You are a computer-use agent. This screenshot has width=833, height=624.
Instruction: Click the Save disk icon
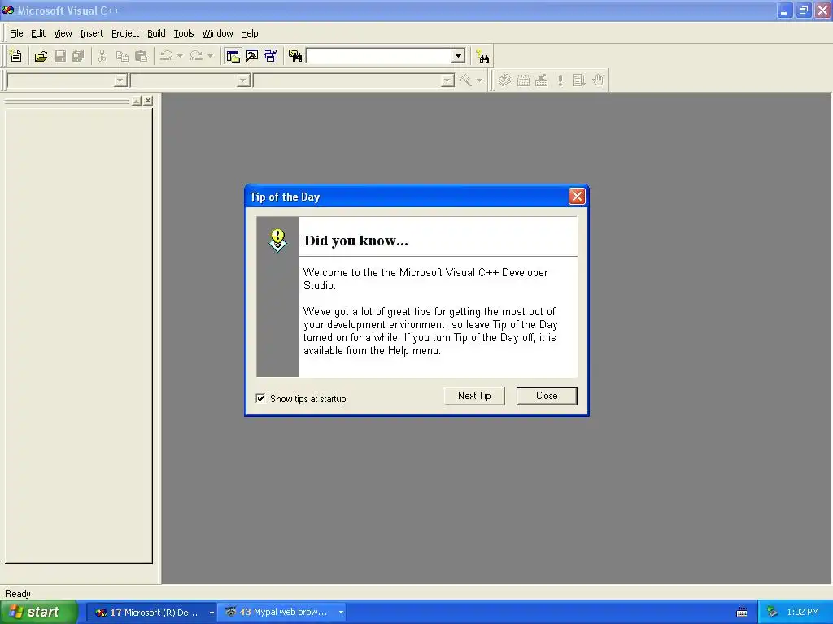click(x=59, y=56)
